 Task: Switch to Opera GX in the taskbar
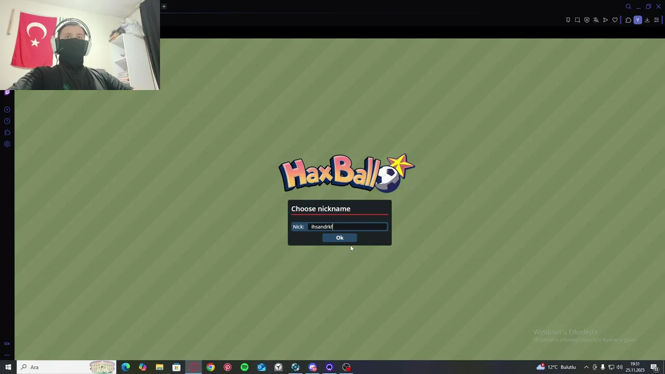point(193,367)
